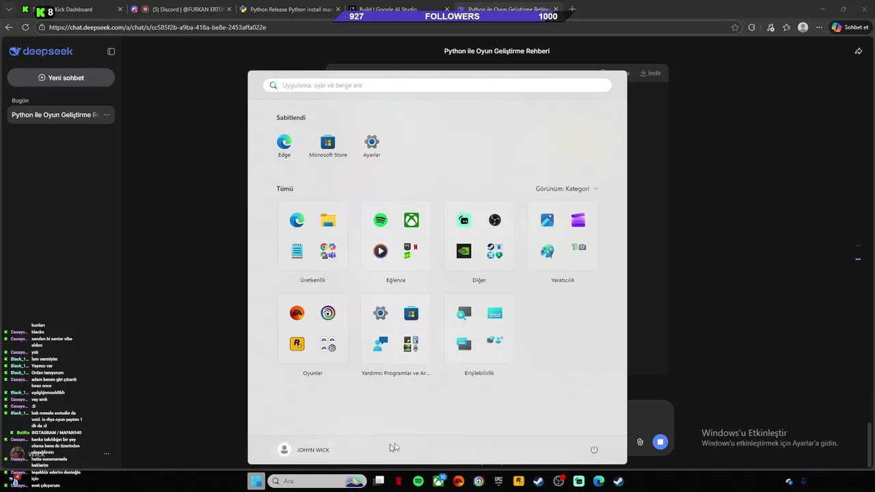Click the Start menu search field

437,85
